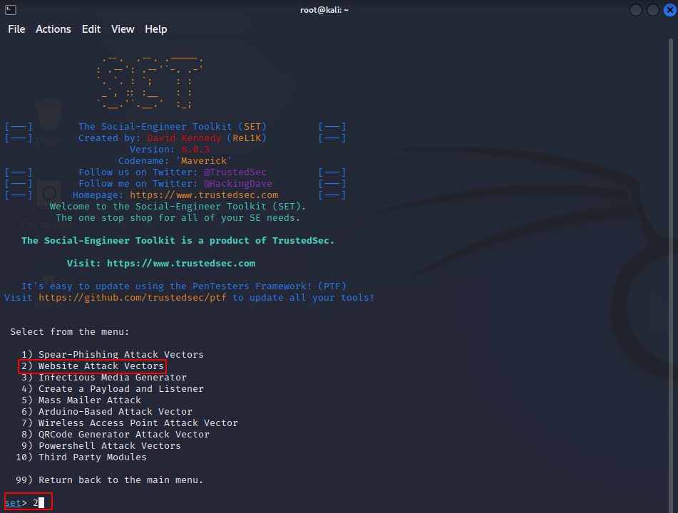Minimize the root@kali terminal window
Viewport: 678px width, 513px height.
tap(636, 10)
